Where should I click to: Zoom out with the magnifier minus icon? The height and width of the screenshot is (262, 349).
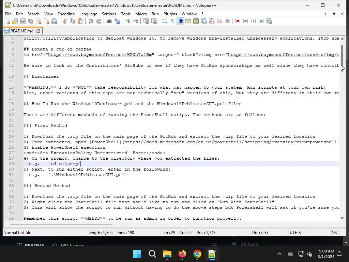coord(135,21)
